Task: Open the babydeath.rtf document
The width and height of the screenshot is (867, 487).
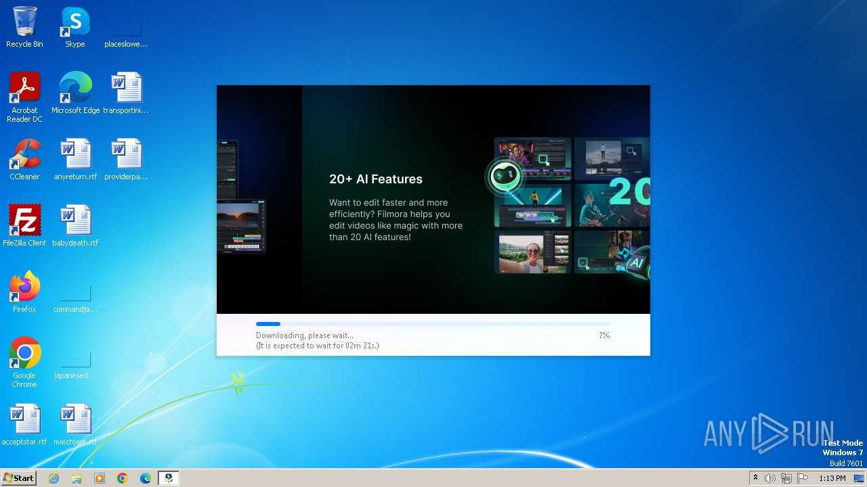Action: pos(75,226)
